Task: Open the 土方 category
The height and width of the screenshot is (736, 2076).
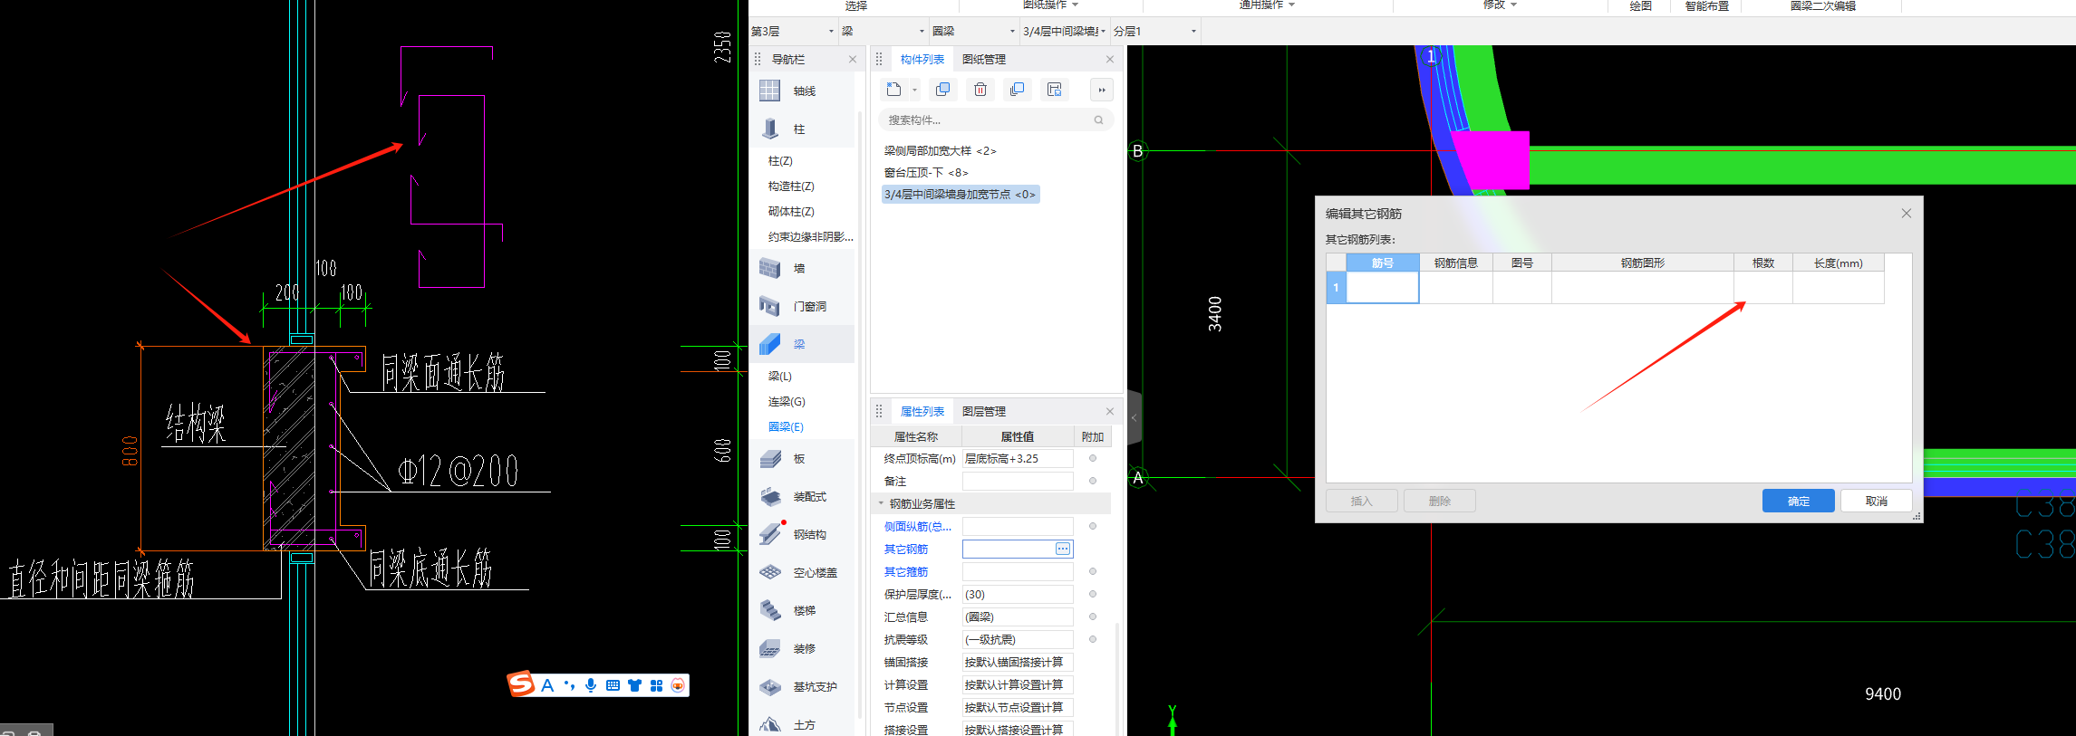Action: [x=803, y=724]
